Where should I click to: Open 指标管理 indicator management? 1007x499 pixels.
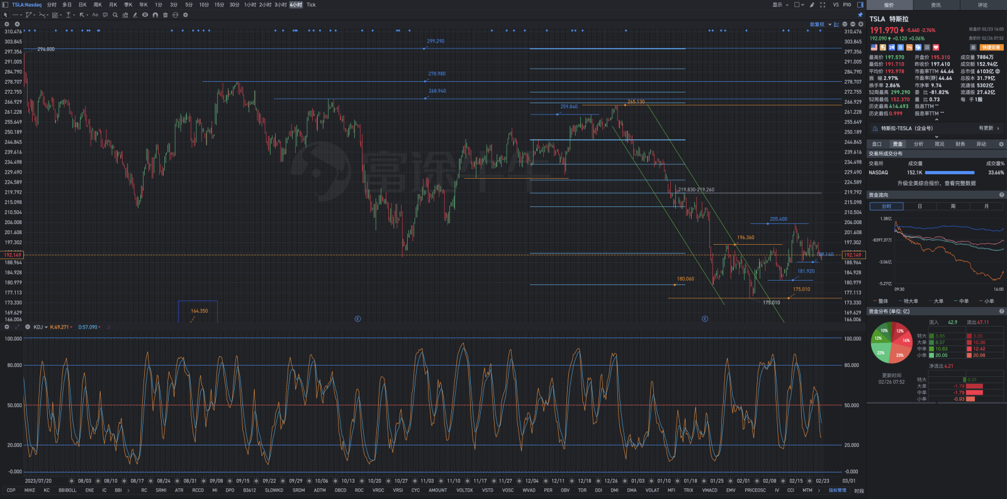click(837, 490)
